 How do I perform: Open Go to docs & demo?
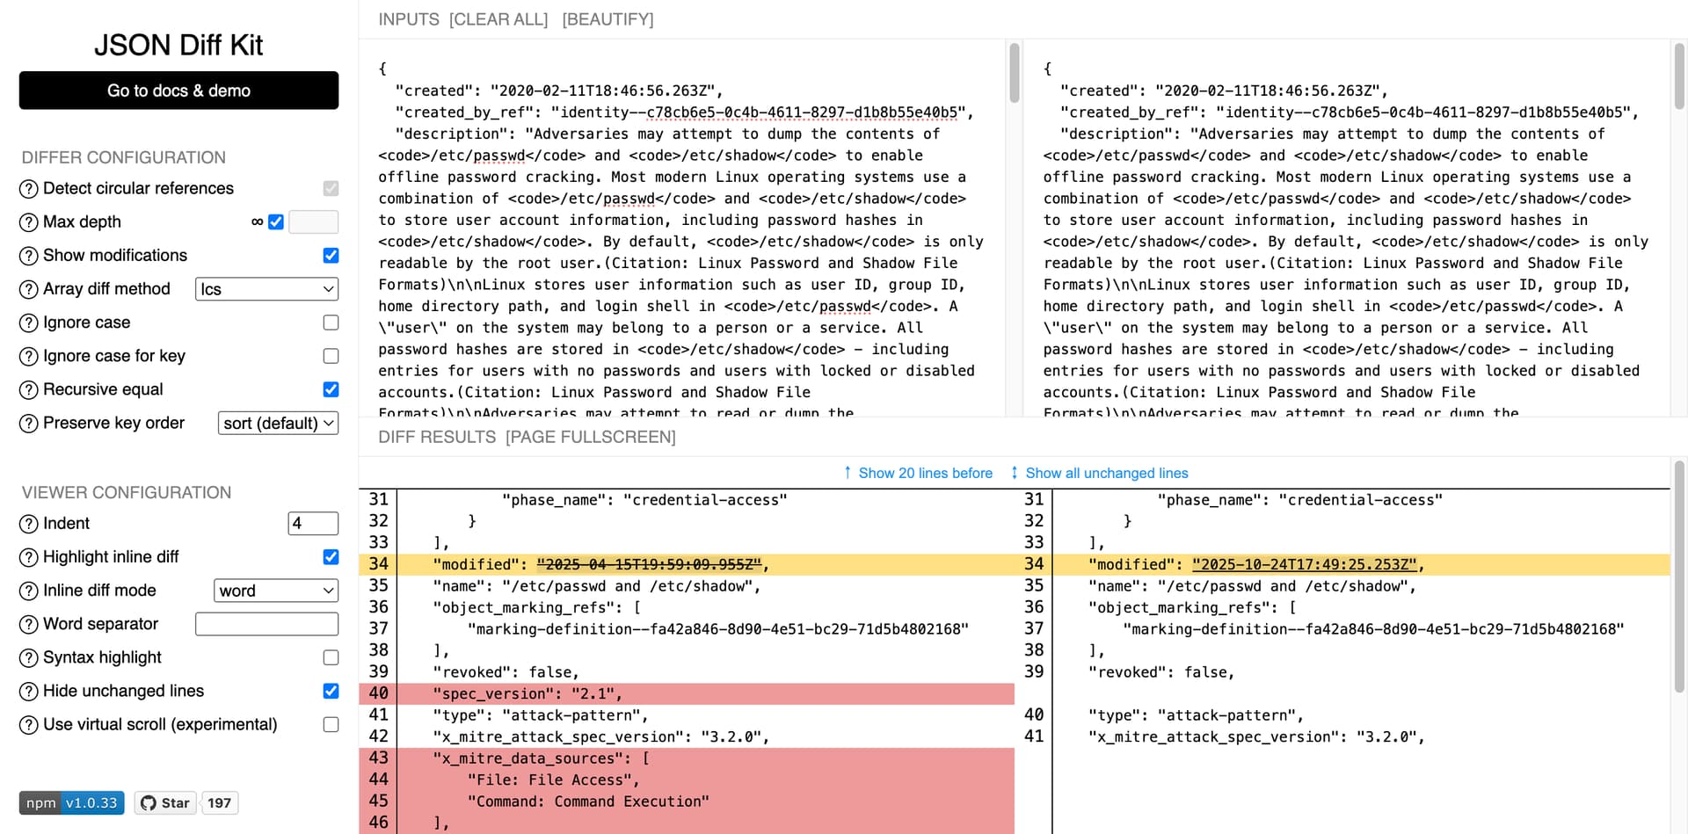click(x=178, y=91)
